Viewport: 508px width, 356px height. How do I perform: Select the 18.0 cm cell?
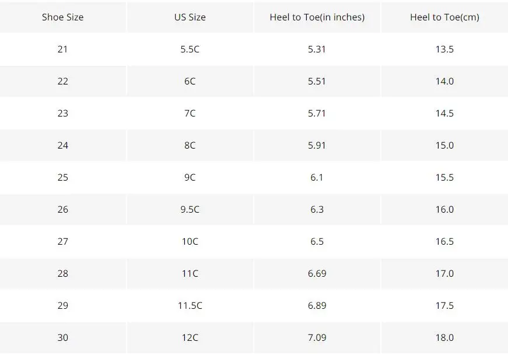(x=444, y=337)
